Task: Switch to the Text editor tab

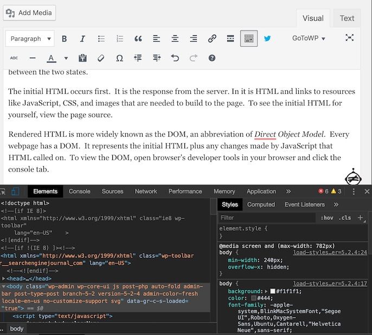Action: 347,18
